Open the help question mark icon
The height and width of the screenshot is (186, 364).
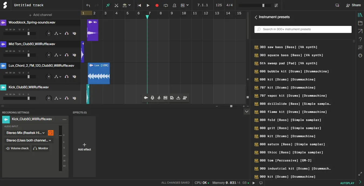[x=360, y=39]
